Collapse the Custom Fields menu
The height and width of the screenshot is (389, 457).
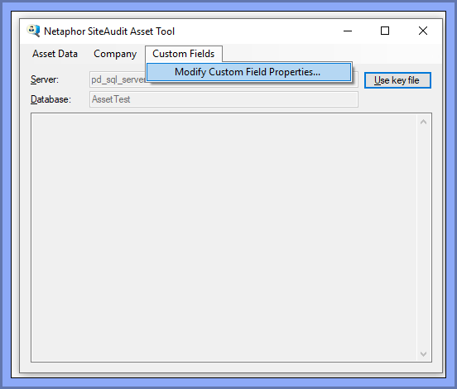point(184,54)
